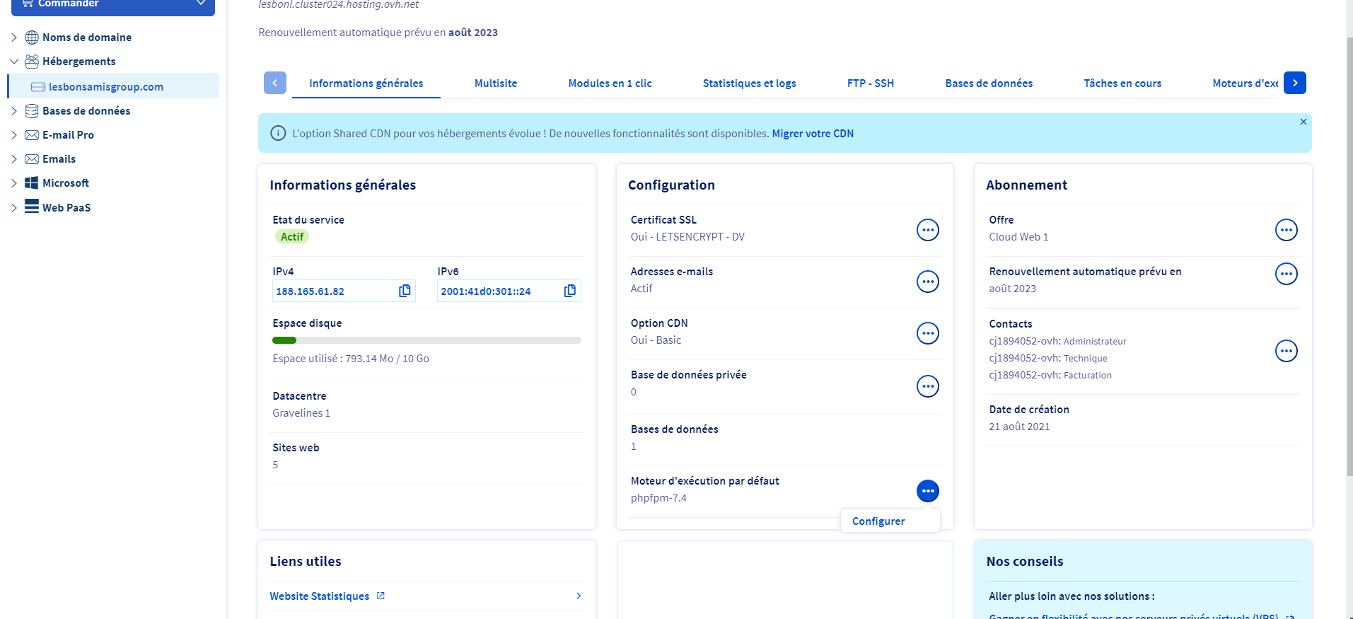1353x619 pixels.
Task: Open the Certificat SSL options menu
Action: 927,230
